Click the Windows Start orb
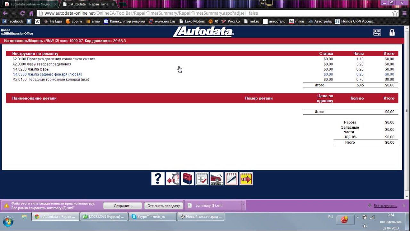410x231 pixels. (8, 221)
